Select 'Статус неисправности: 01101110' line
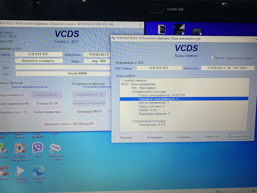This screenshot has width=257, height=193. tap(162, 95)
